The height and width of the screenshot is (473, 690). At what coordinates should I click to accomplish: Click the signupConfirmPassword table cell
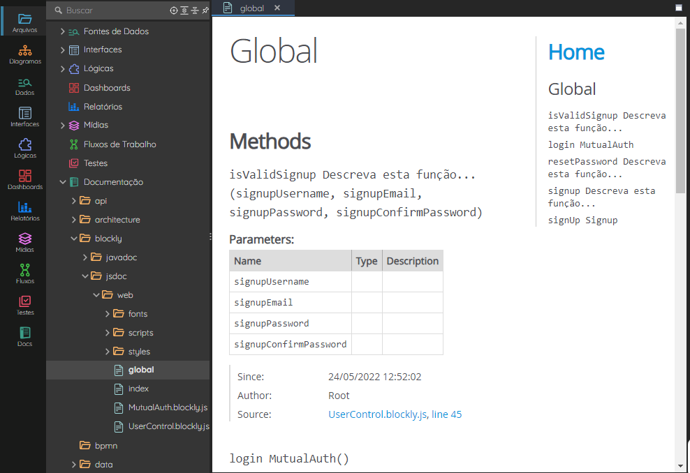[x=291, y=344]
